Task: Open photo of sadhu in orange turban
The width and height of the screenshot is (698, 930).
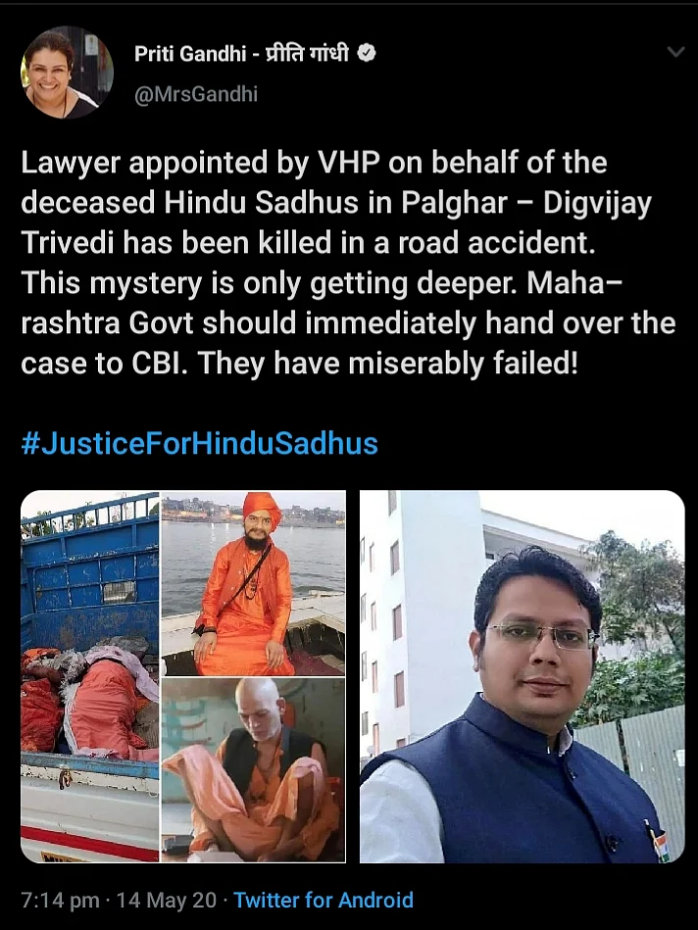Action: click(x=254, y=584)
